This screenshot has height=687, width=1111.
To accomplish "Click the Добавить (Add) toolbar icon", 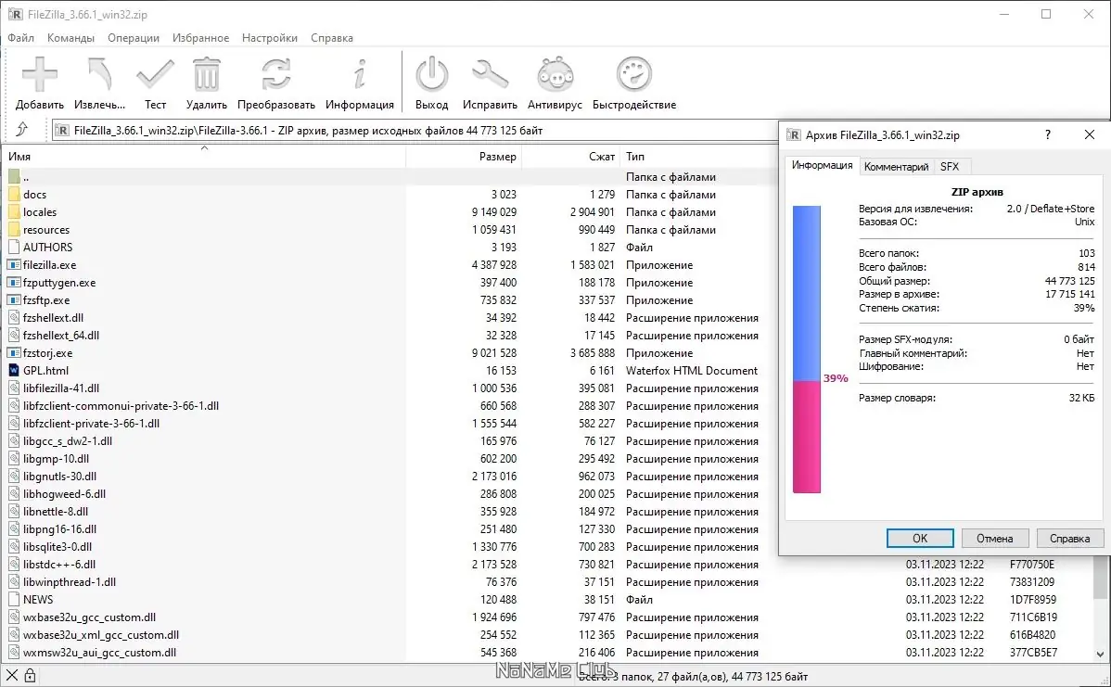I will pos(40,74).
